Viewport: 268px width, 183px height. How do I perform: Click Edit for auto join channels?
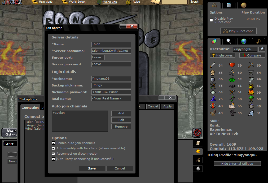pyautogui.click(x=121, y=120)
